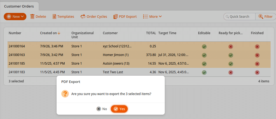Screen dimensions: 276x119
Task: Expand the More menu
Action: (152, 16)
